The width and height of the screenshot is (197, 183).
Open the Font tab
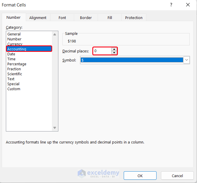(62, 18)
